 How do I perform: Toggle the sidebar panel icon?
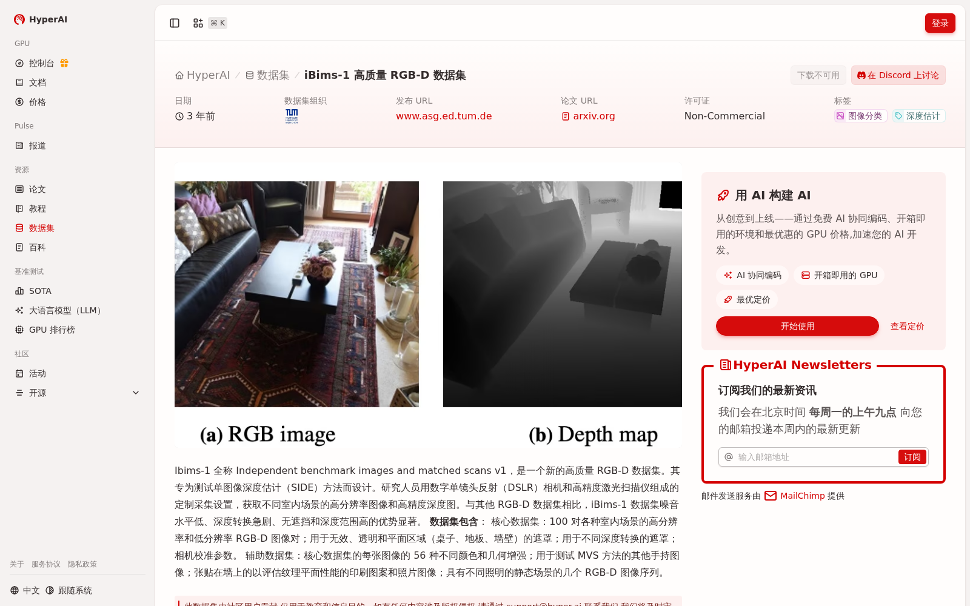175,23
